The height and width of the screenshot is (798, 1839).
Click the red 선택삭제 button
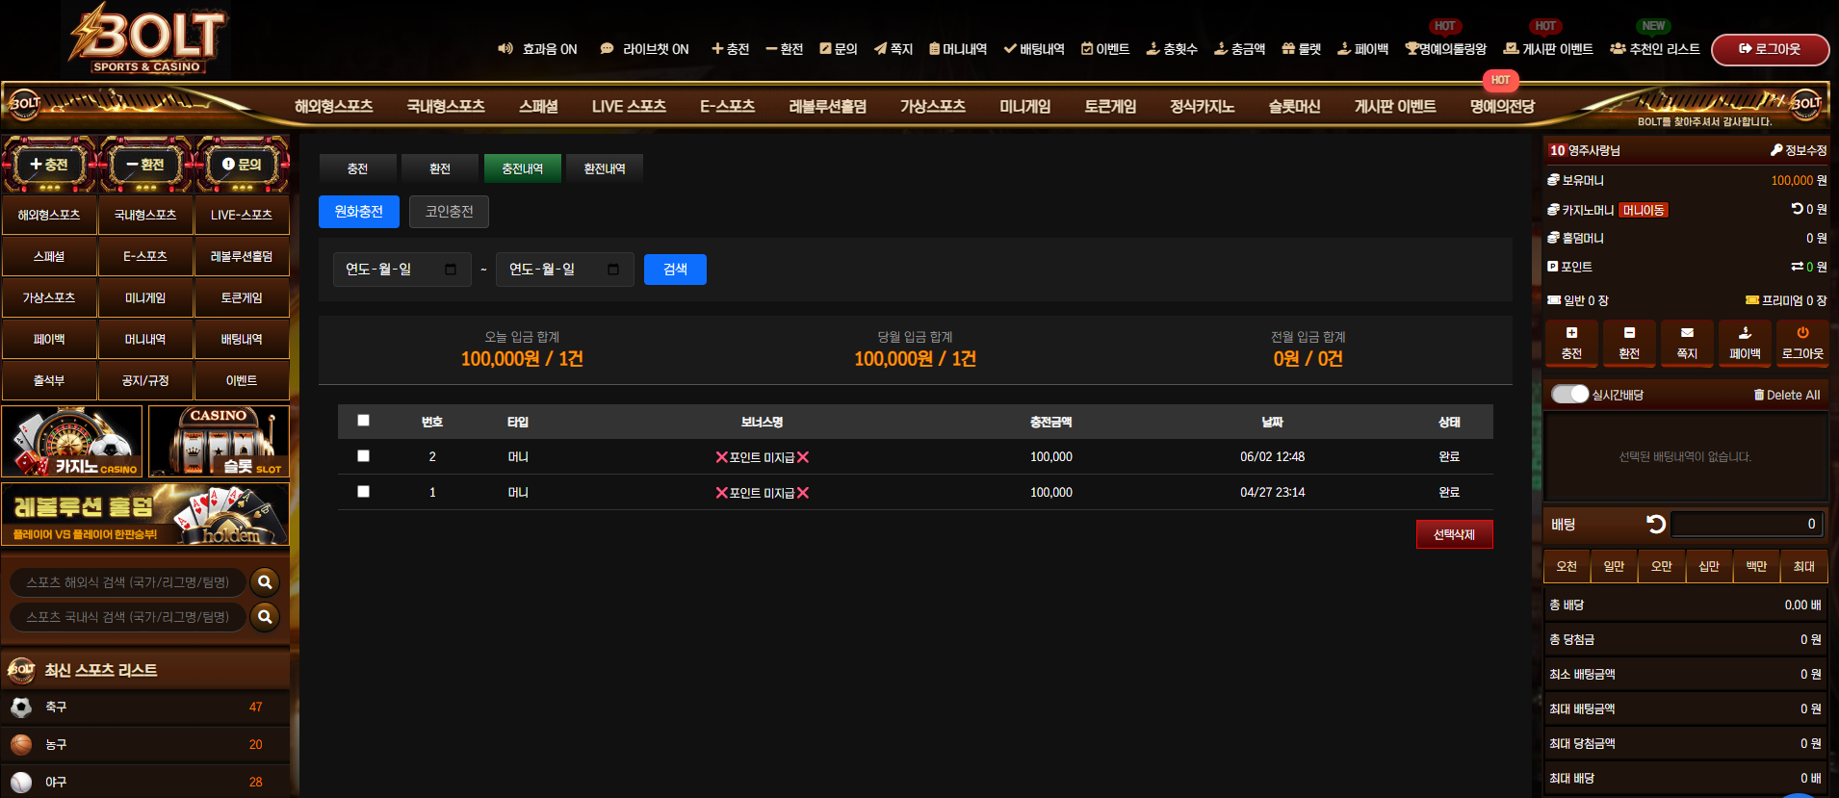pyautogui.click(x=1454, y=534)
